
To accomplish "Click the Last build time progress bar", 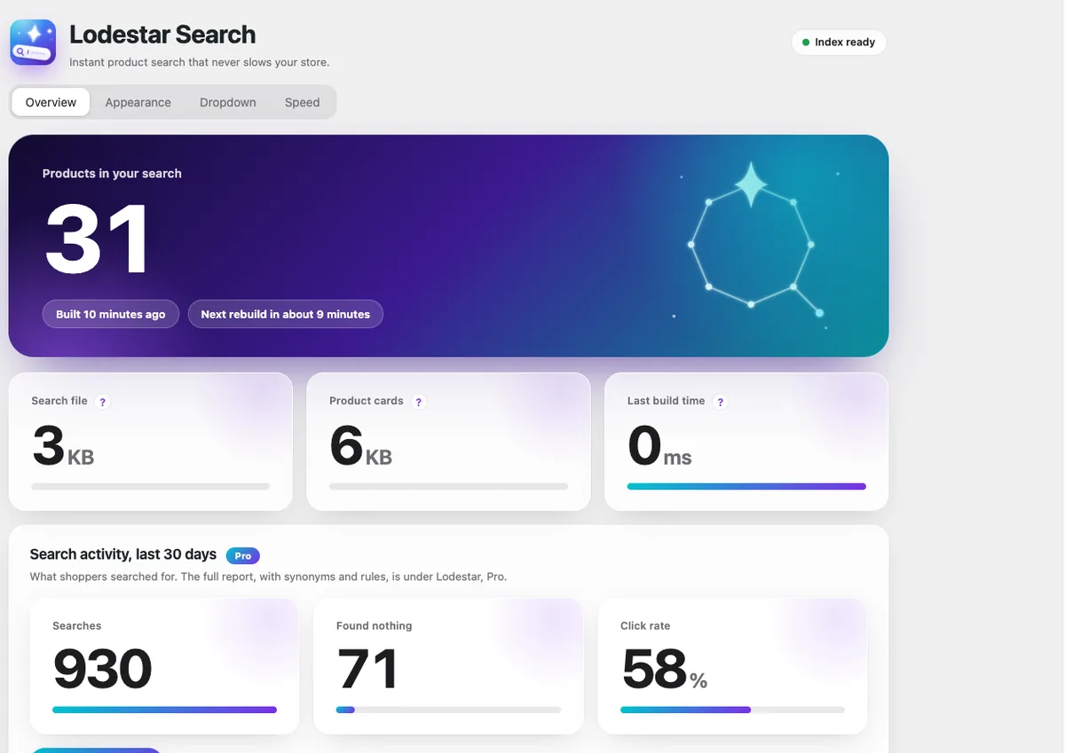I will [x=746, y=486].
